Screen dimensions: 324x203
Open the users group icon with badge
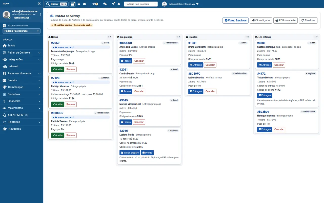click(95, 4)
